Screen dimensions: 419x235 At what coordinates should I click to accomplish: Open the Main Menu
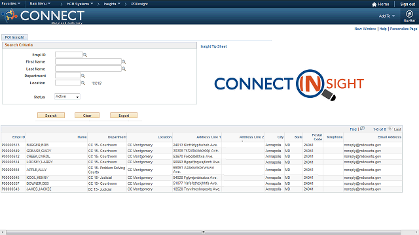point(40,4)
